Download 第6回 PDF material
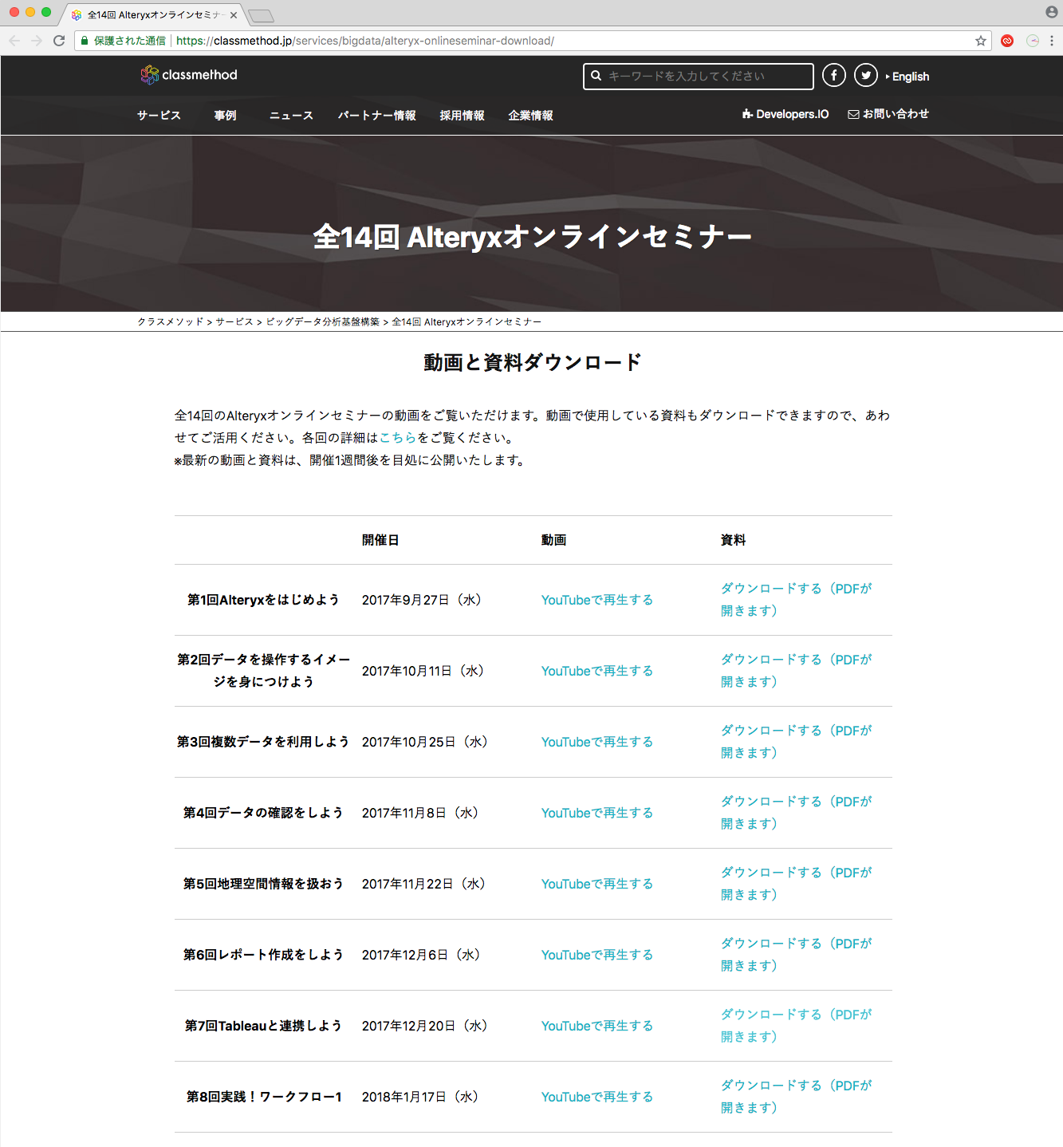Screen dimensions: 1063x1147 tap(797, 955)
